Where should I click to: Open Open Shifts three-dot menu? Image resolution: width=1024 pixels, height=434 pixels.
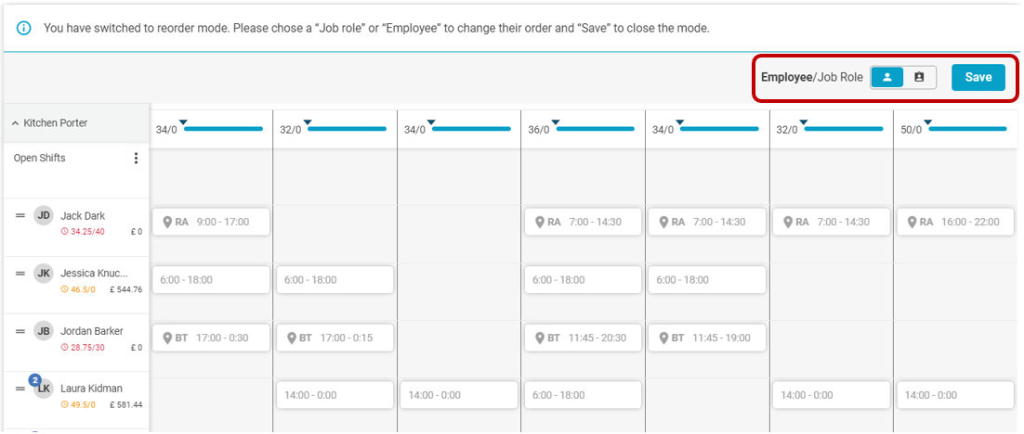tap(136, 159)
